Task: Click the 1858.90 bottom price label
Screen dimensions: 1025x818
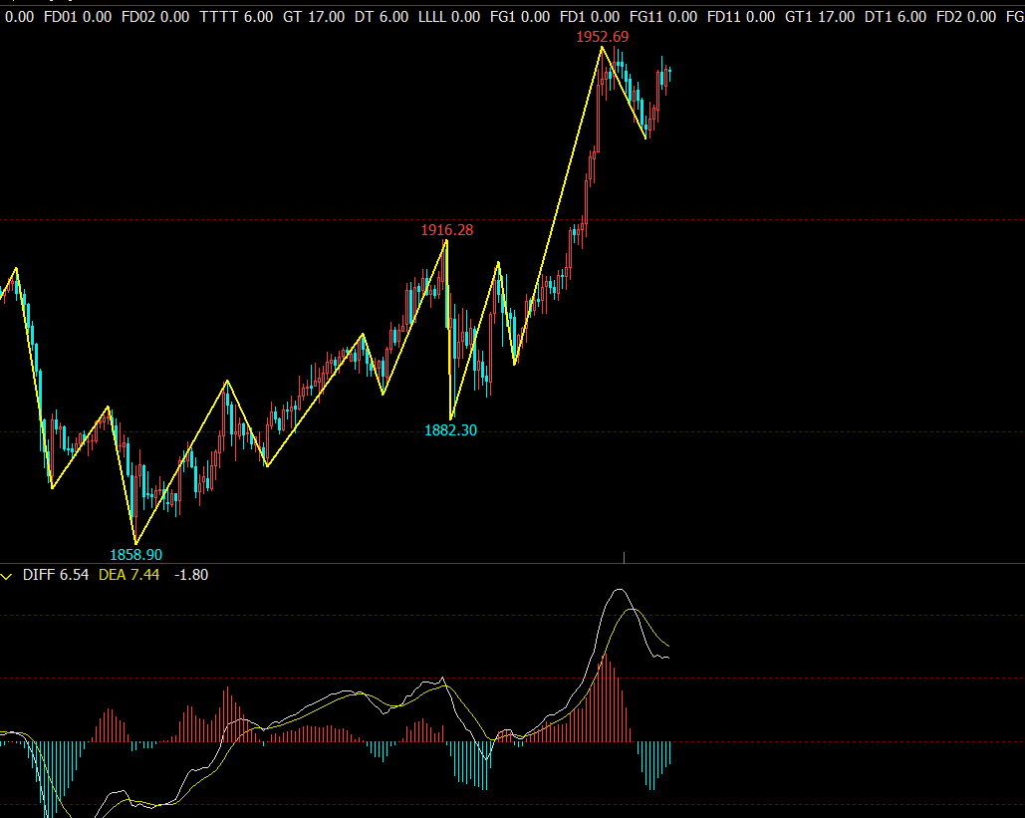Action: click(x=135, y=555)
